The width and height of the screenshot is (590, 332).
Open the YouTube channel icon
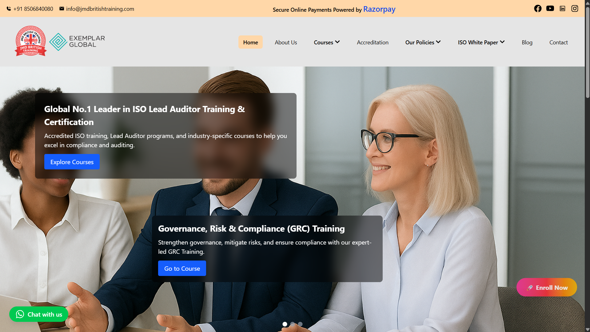(x=550, y=8)
